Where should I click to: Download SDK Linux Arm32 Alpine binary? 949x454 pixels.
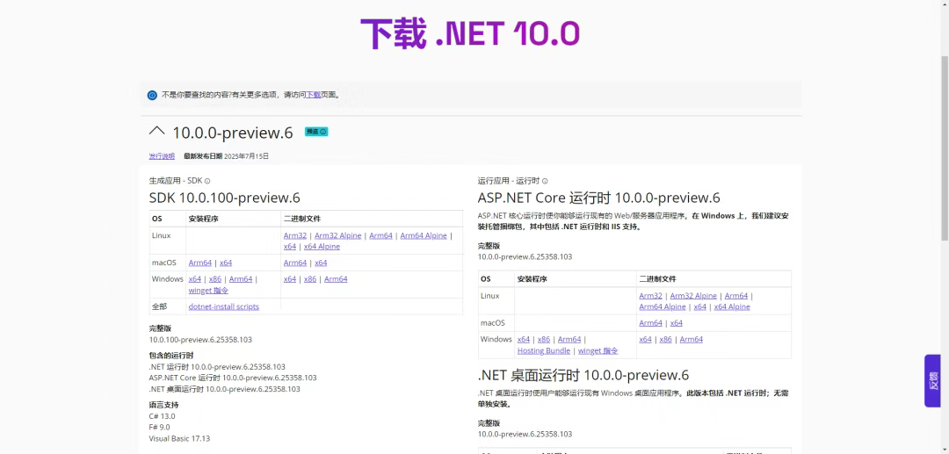coord(338,235)
